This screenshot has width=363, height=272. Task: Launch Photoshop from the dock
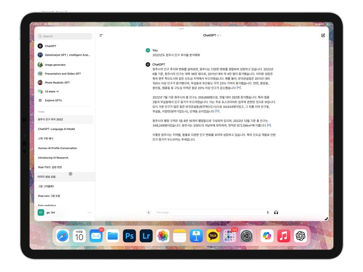[129, 236]
